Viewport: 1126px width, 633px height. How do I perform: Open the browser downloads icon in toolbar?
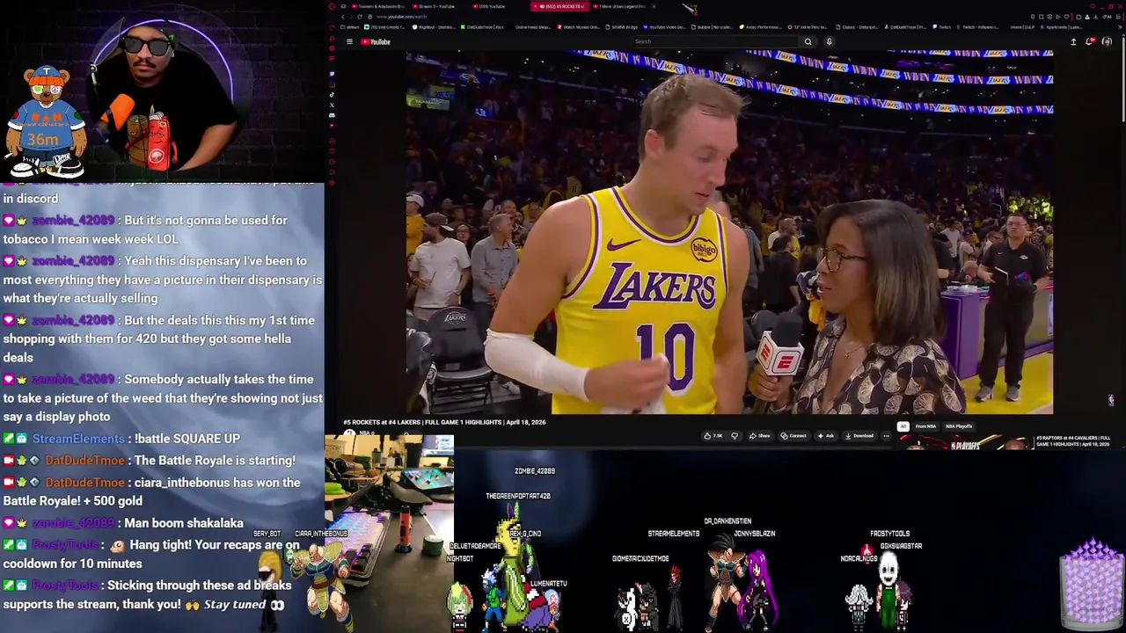point(1096,17)
